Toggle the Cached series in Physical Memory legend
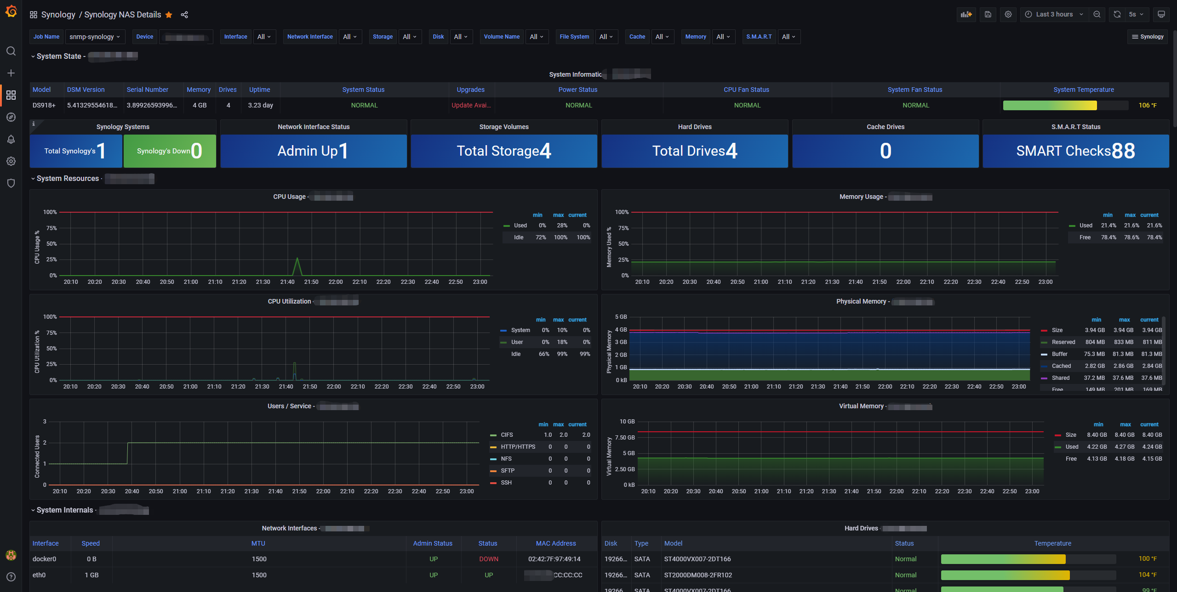Image resolution: width=1177 pixels, height=592 pixels. pos(1061,366)
